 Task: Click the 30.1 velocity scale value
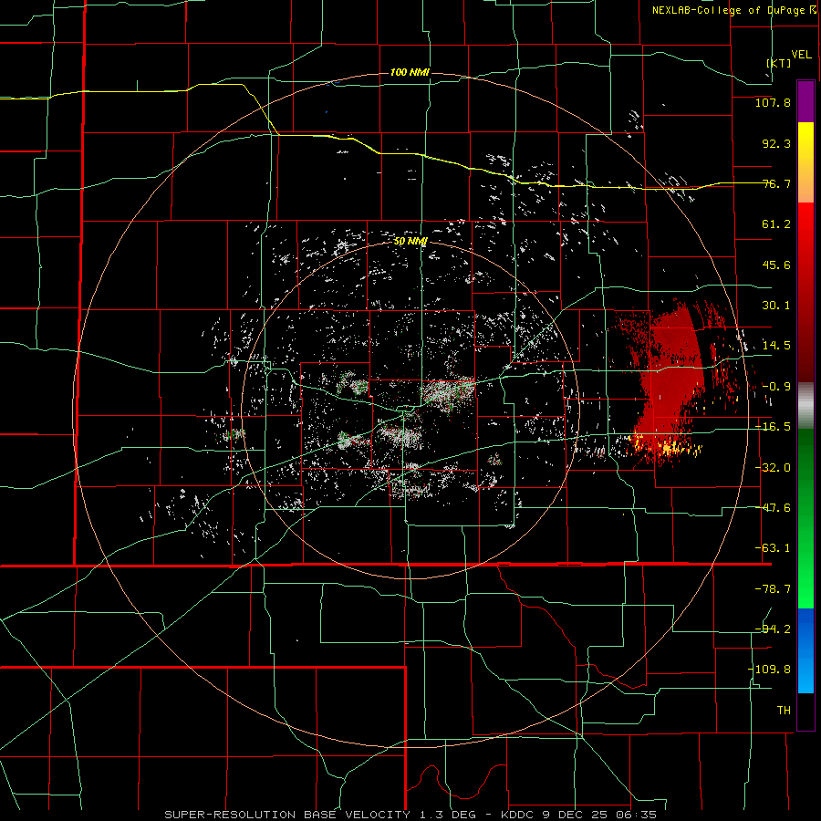[776, 306]
